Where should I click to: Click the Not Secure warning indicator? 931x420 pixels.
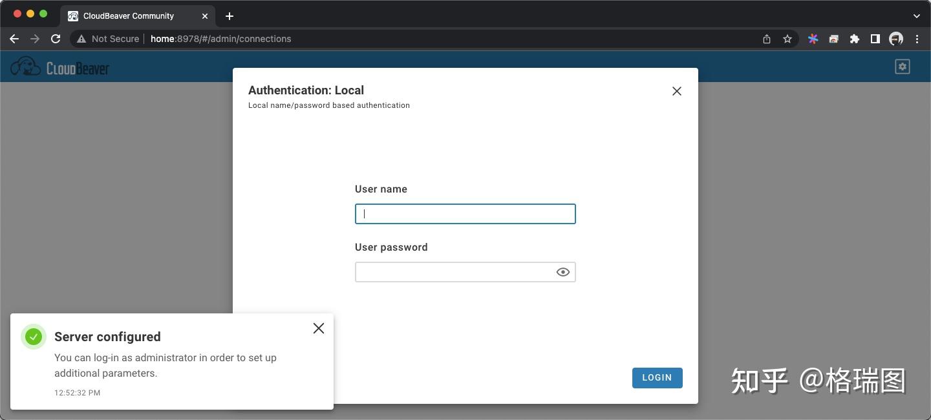point(108,39)
